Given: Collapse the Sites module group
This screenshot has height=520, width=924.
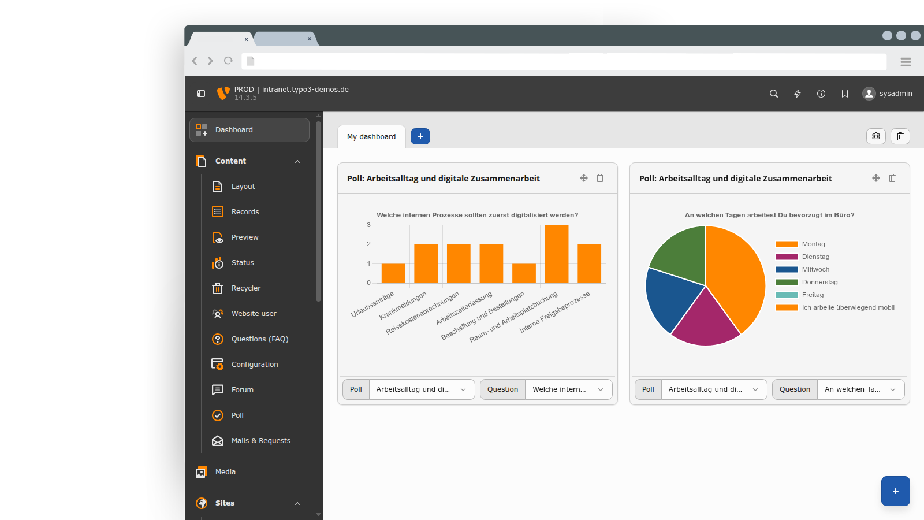Looking at the screenshot, I should pyautogui.click(x=297, y=503).
